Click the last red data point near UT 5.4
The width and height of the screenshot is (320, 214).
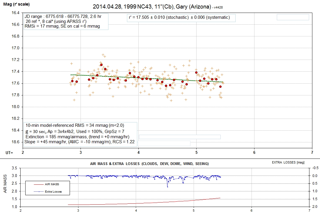click(220, 87)
